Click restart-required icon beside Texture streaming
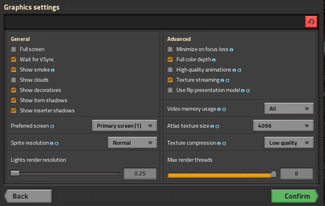 click(227, 81)
